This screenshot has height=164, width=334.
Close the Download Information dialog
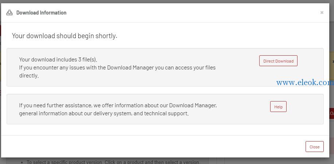(x=314, y=147)
